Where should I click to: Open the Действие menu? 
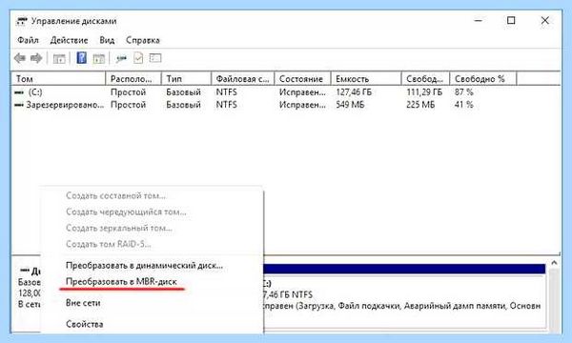click(69, 40)
